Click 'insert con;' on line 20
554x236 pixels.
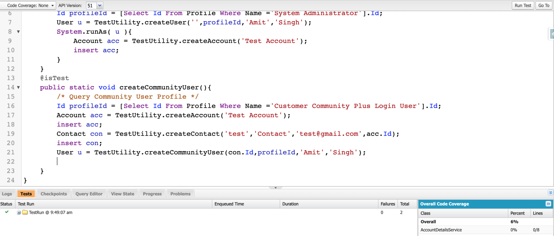click(79, 143)
